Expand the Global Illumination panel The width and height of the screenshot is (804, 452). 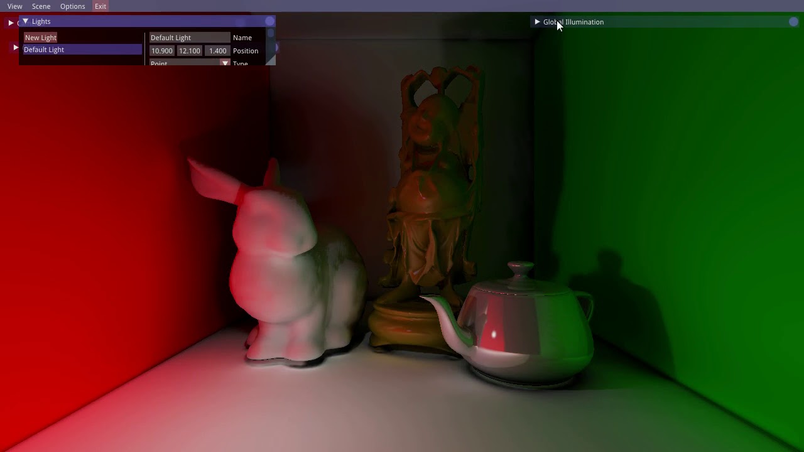click(x=537, y=22)
